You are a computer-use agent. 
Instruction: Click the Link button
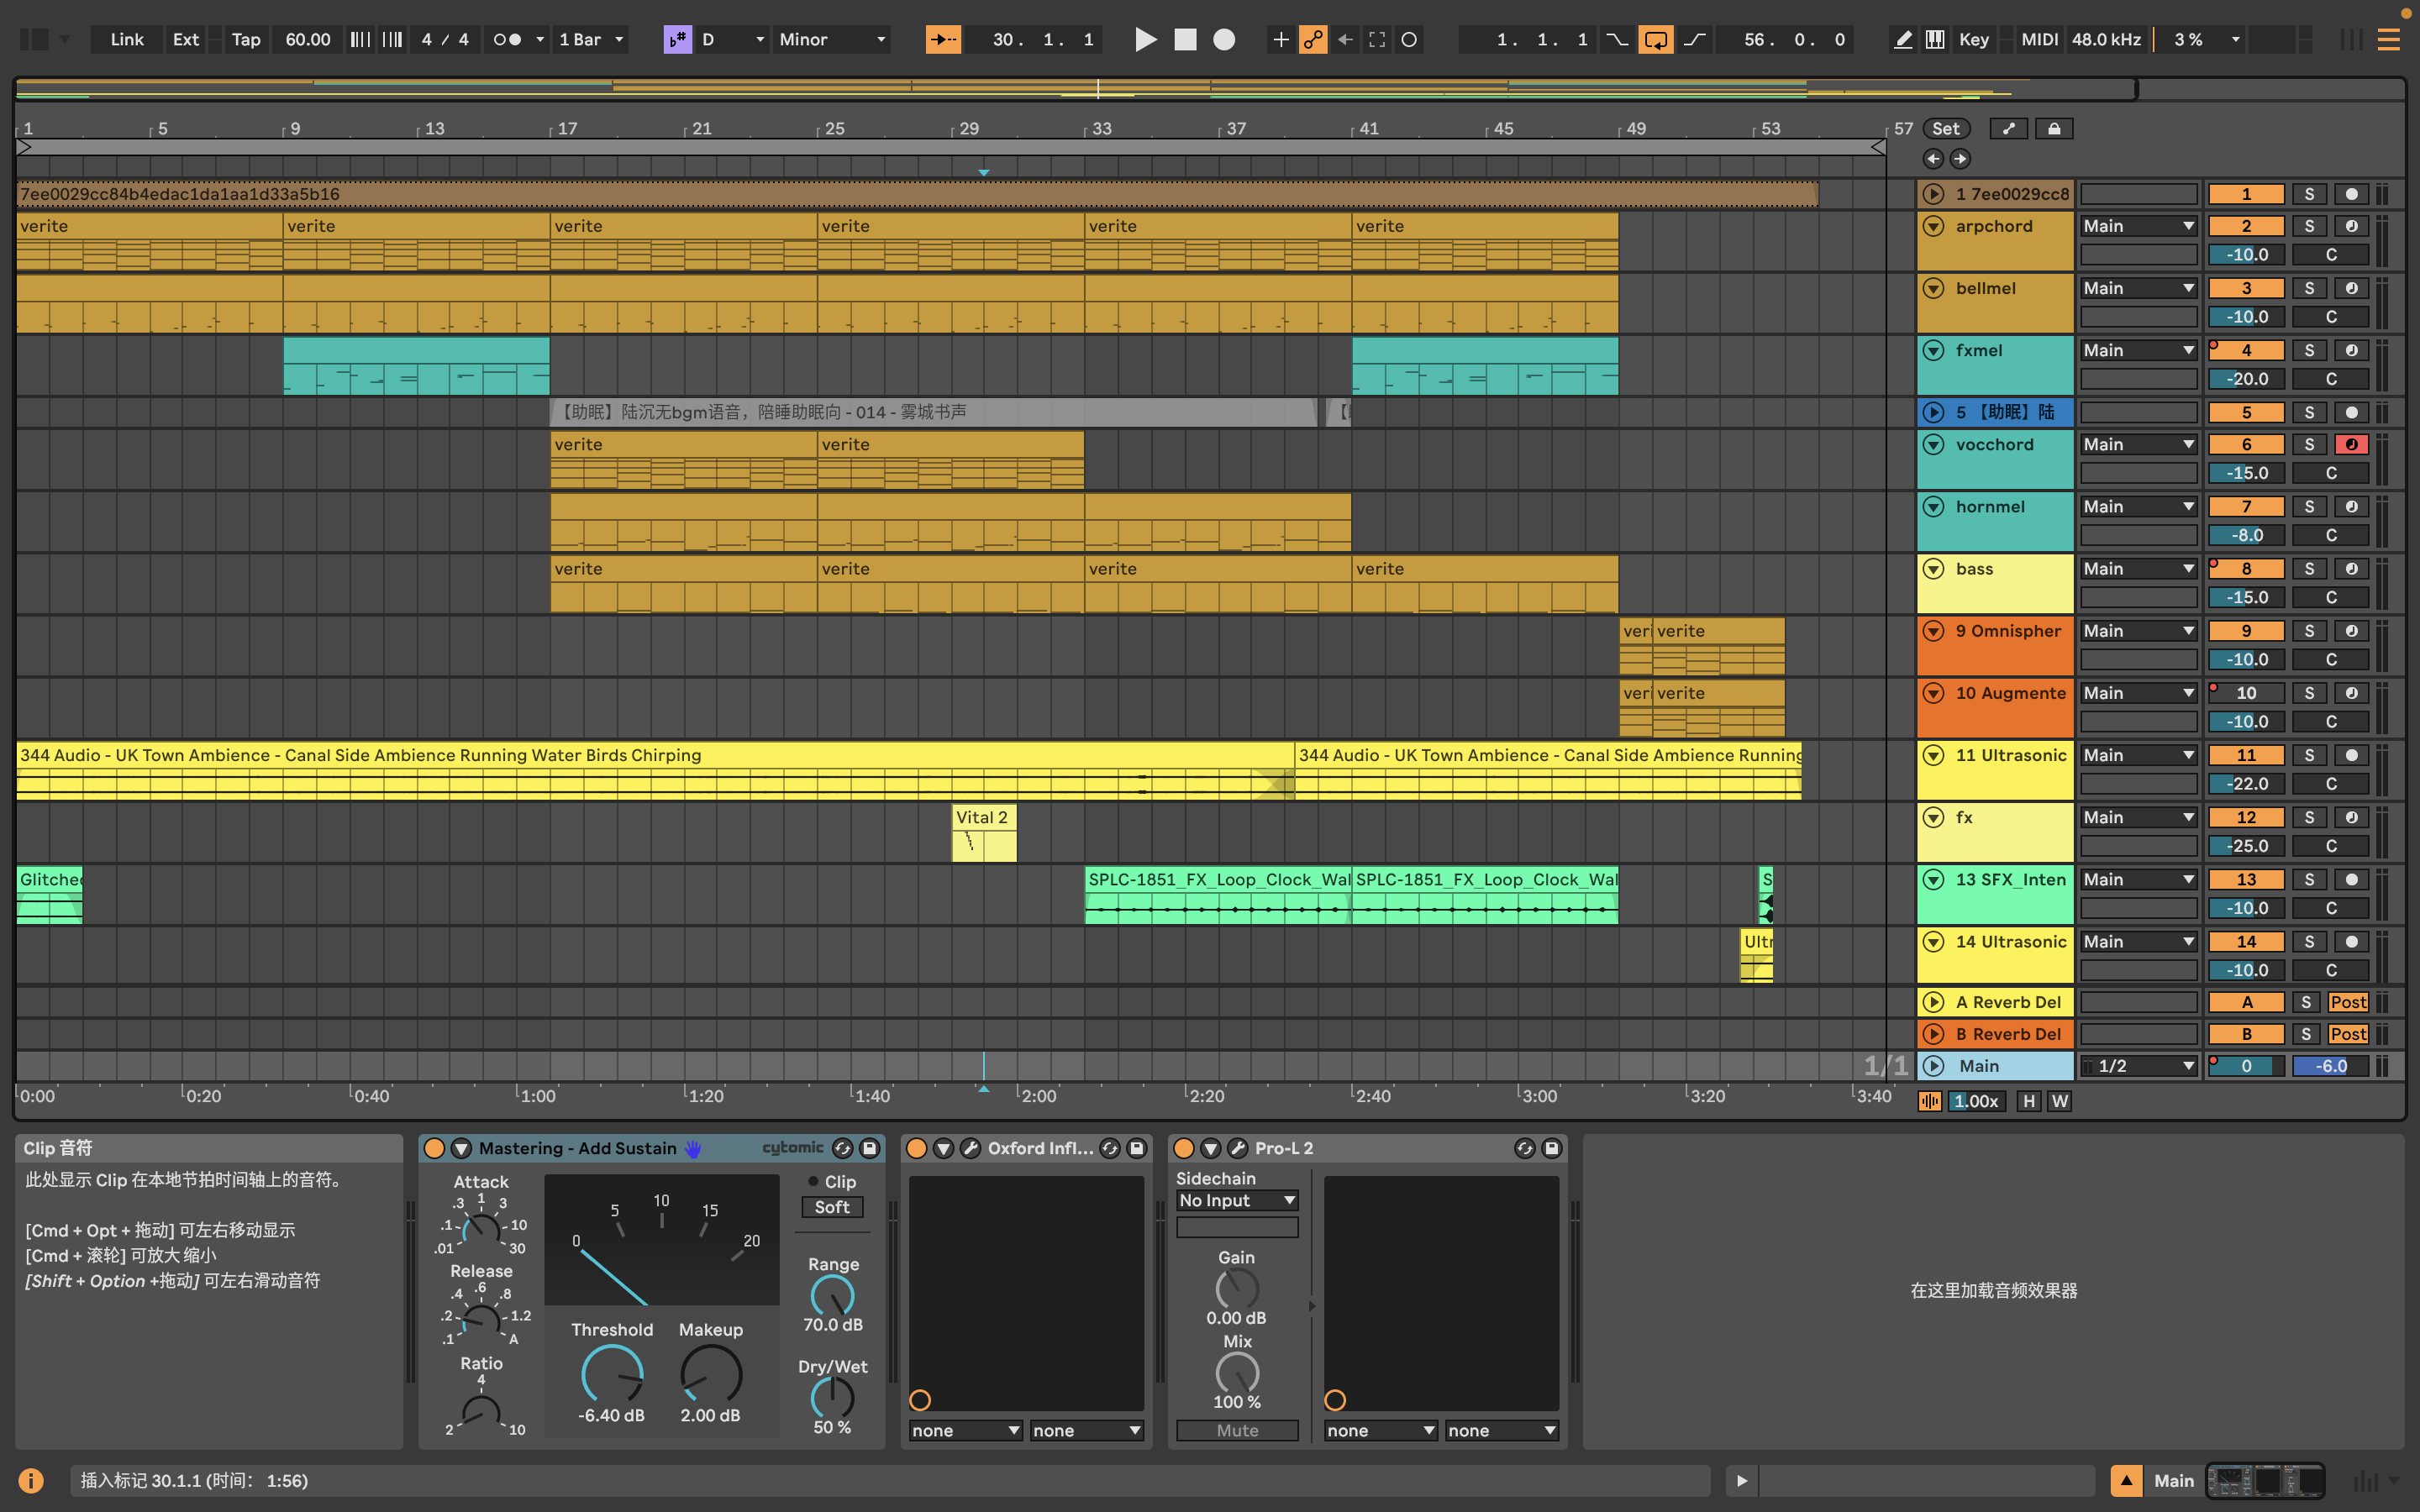pyautogui.click(x=127, y=39)
